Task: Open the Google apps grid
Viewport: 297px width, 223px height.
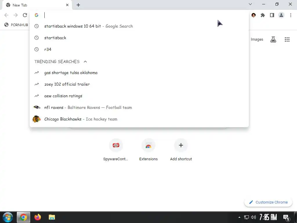Action: pyautogui.click(x=287, y=39)
